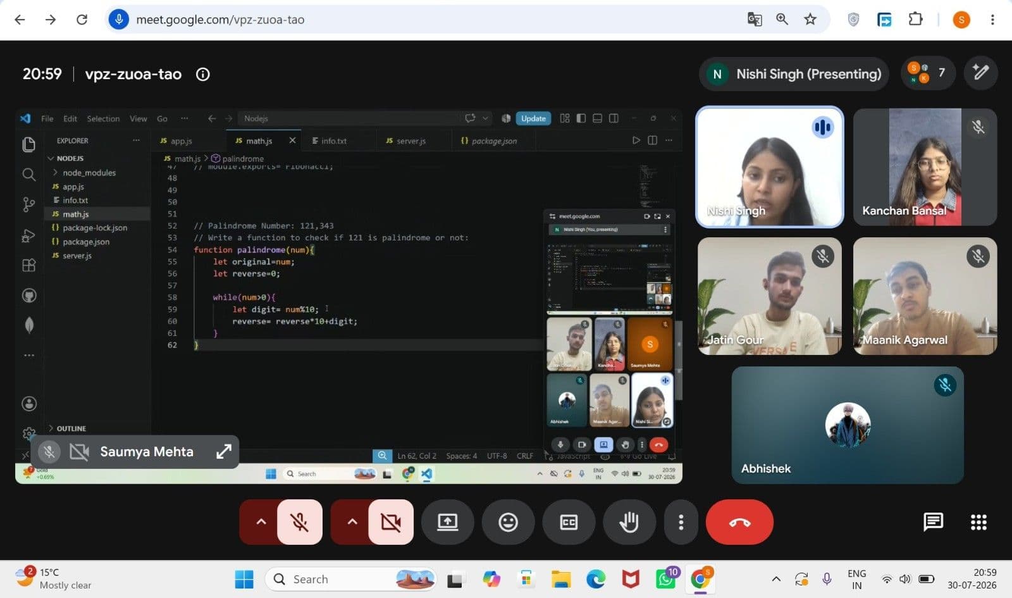This screenshot has width=1012, height=598.
Task: Select Nishi Singh's video tile
Action: (x=770, y=167)
